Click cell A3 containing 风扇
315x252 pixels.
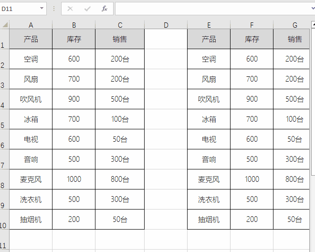coord(31,79)
